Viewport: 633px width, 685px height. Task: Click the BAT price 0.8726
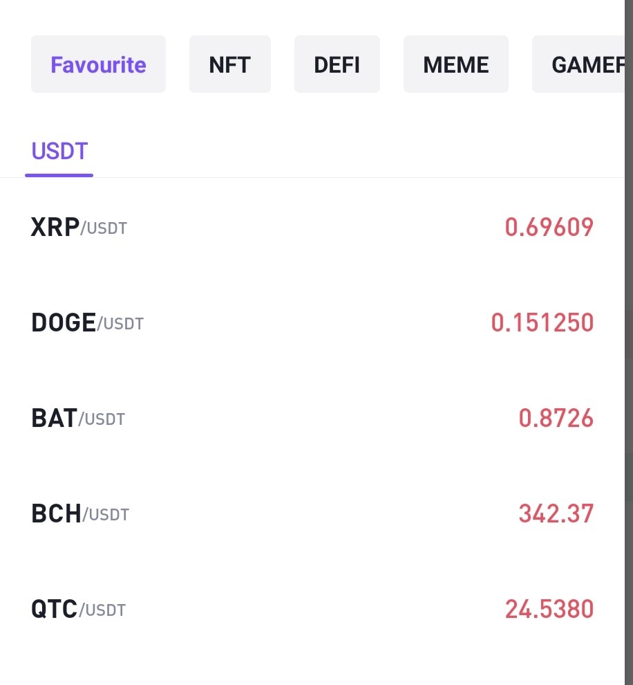click(x=556, y=418)
